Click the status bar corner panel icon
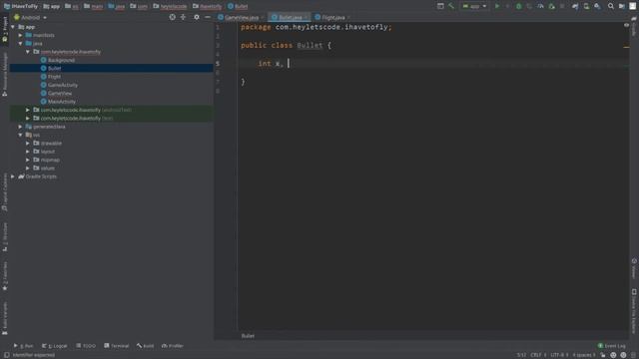The height and width of the screenshot is (359, 639). pyautogui.click(x=7, y=355)
